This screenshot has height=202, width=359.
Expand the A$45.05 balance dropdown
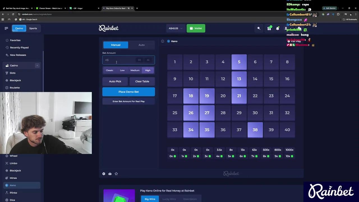[x=175, y=28]
